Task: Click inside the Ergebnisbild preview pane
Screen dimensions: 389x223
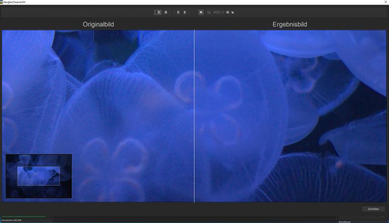Action: (290, 116)
